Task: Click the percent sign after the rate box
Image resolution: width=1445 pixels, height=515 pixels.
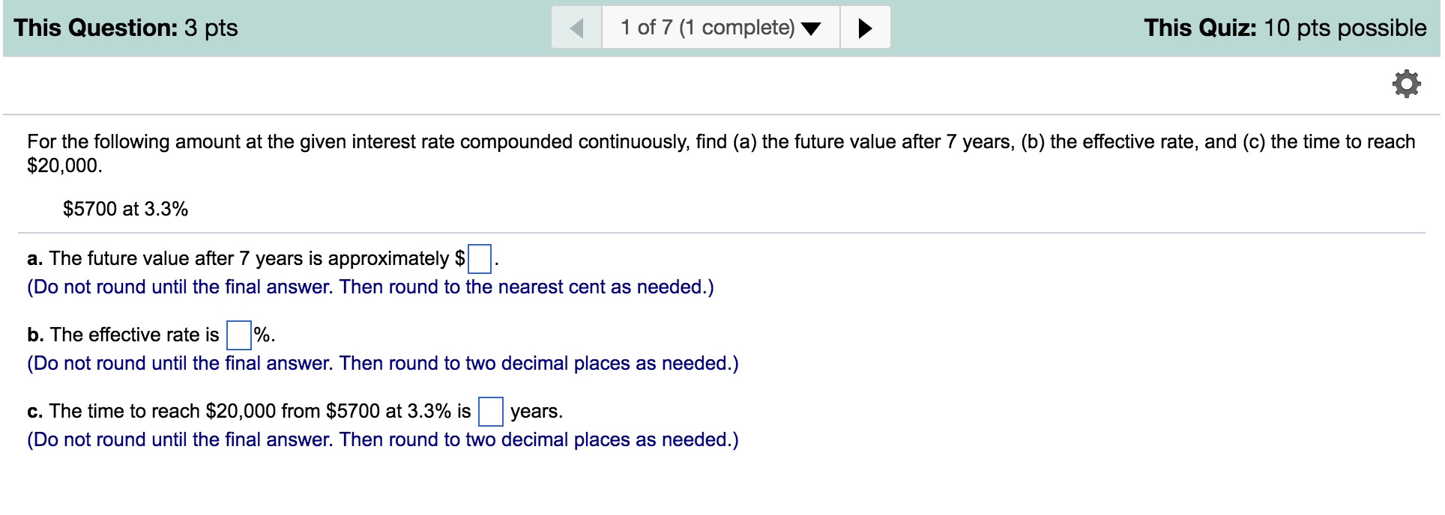Action: tap(263, 335)
